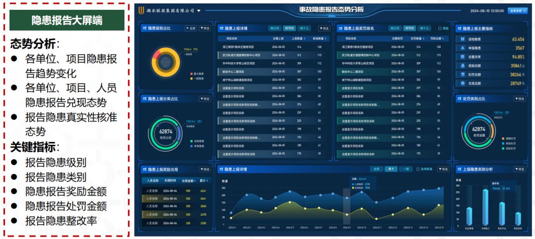Tick the 含待核准 checkbox above the chart
Image resolution: width=535 pixels, height=239 pixels.
click(x=418, y=169)
